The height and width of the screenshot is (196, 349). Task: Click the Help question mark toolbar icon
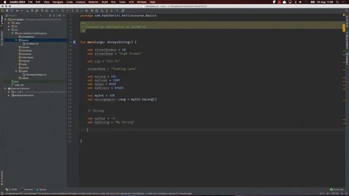(x=117, y=11)
